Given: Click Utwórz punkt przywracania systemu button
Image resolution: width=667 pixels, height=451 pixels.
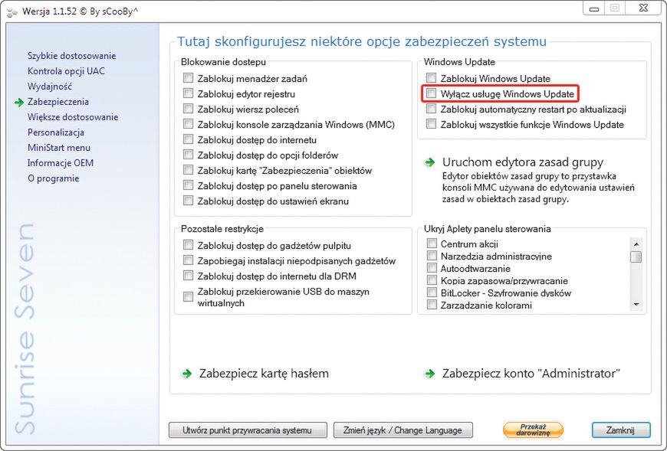Looking at the screenshot, I should (x=248, y=430).
